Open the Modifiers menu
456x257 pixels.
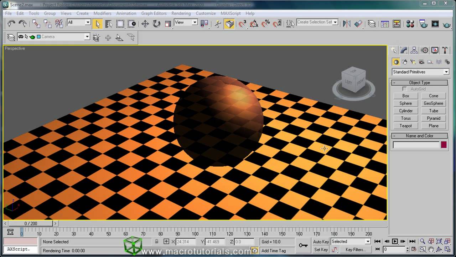pos(103,13)
